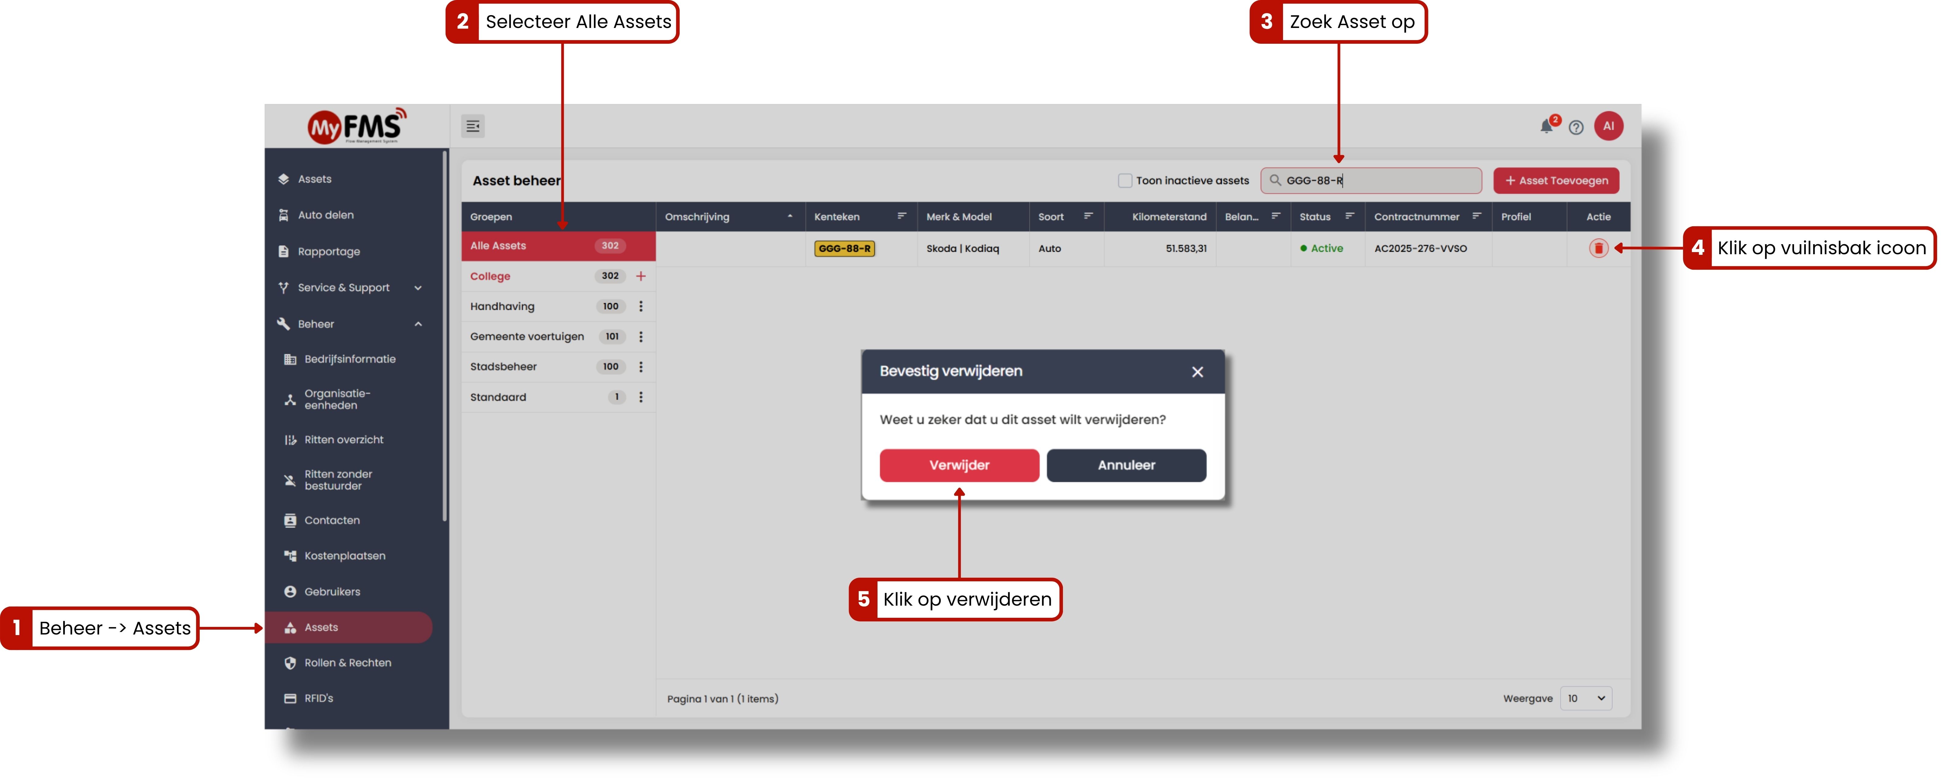Viewport: 1959px width, 783px height.
Task: Click the plus icon next to College
Action: pos(641,276)
